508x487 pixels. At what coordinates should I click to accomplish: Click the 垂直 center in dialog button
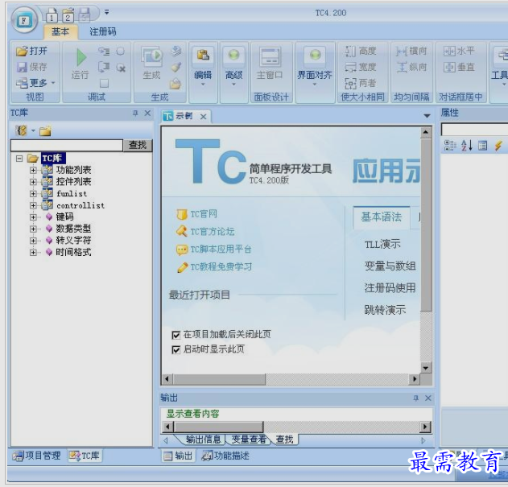459,67
